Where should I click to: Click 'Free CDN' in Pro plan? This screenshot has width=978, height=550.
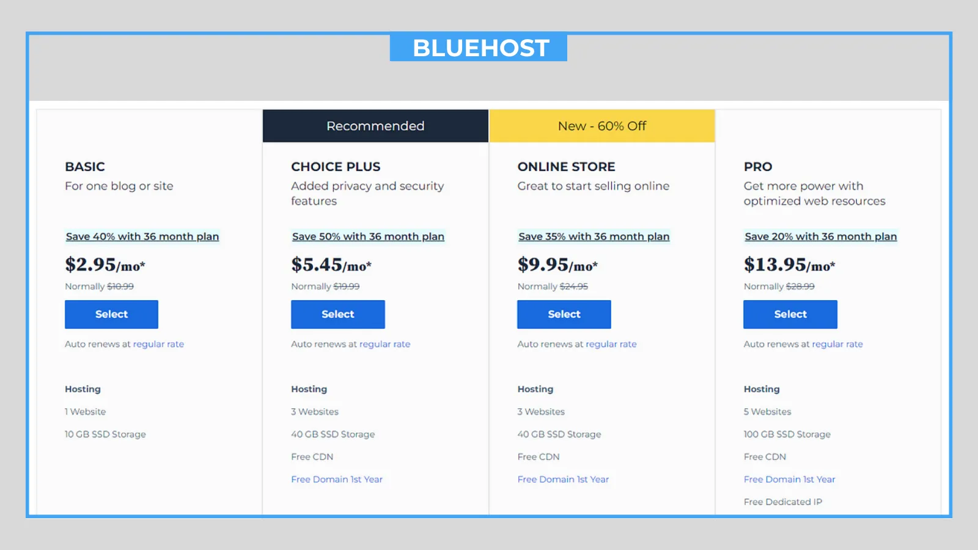click(765, 457)
